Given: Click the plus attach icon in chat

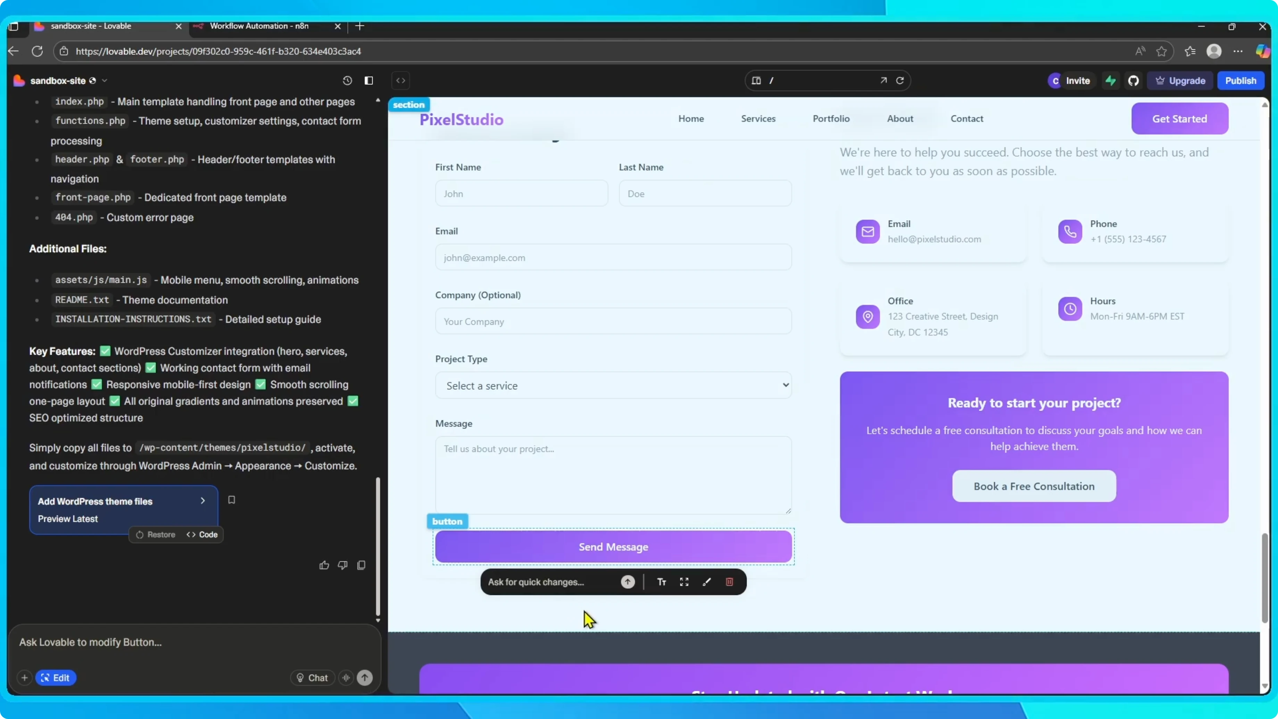Looking at the screenshot, I should 24,677.
